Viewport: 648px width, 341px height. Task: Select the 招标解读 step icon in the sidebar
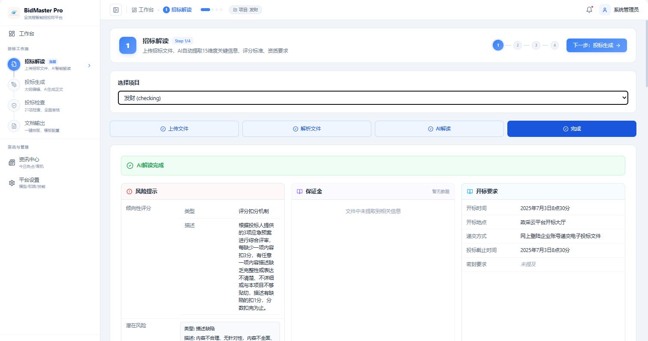(x=14, y=65)
